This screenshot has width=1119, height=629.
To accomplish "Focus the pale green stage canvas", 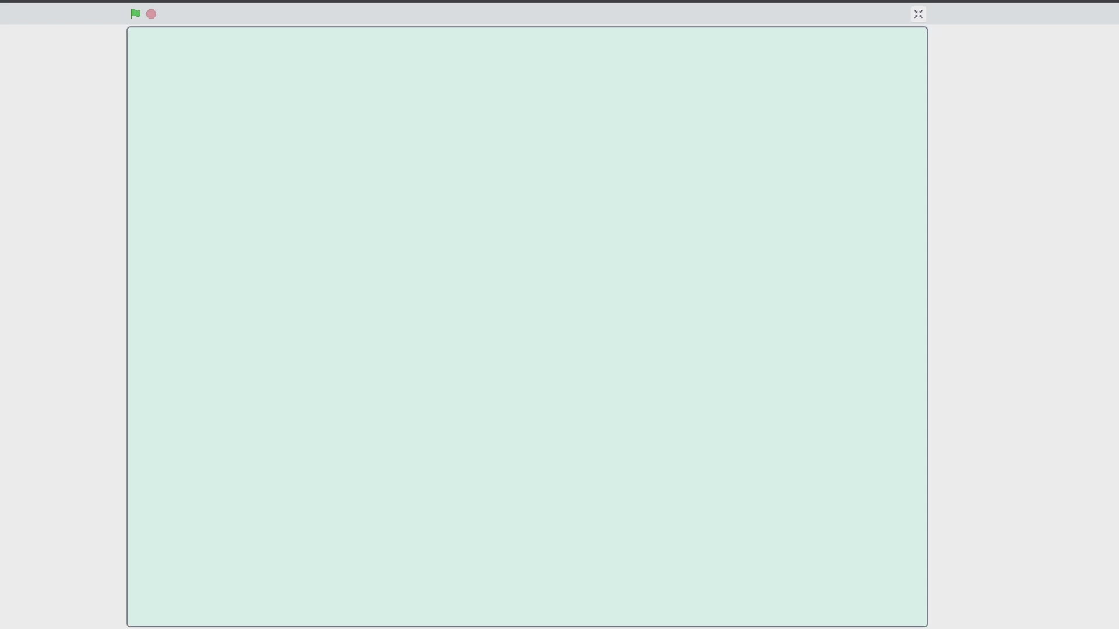I will (x=527, y=327).
